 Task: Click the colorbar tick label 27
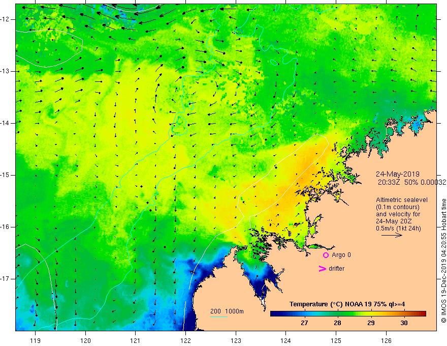304,323
